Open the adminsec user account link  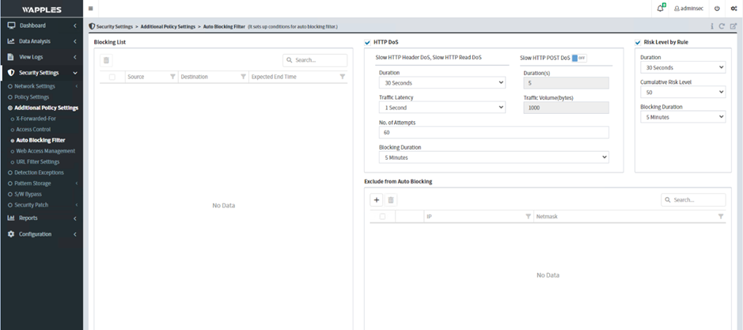pos(688,8)
